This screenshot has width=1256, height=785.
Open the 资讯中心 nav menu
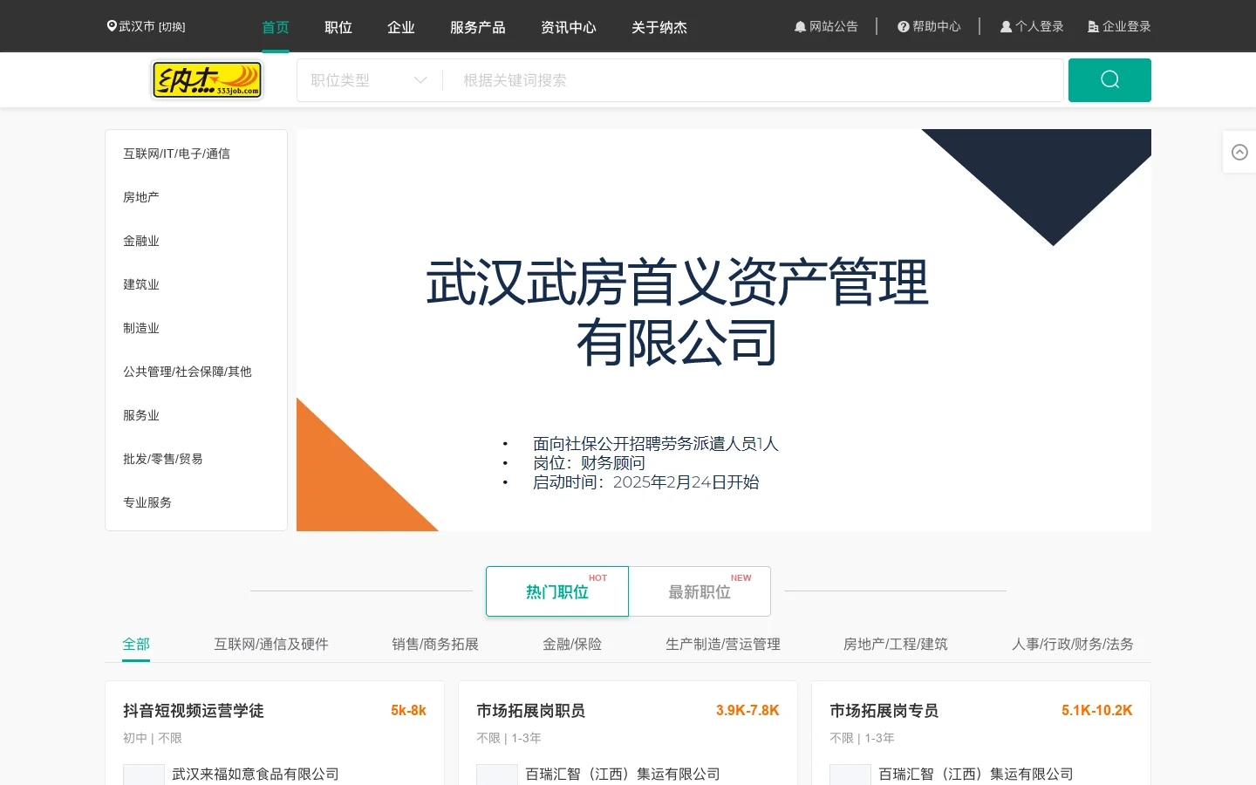point(569,27)
